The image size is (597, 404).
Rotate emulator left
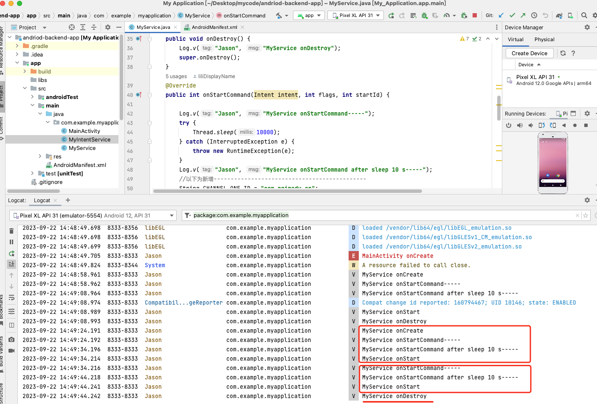click(x=542, y=125)
